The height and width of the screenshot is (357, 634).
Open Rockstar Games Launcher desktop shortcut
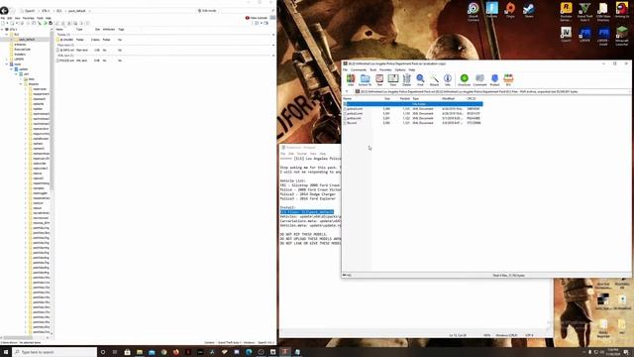pyautogui.click(x=566, y=11)
